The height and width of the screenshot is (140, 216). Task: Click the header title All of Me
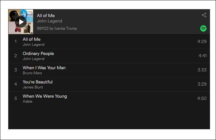(x=46, y=15)
